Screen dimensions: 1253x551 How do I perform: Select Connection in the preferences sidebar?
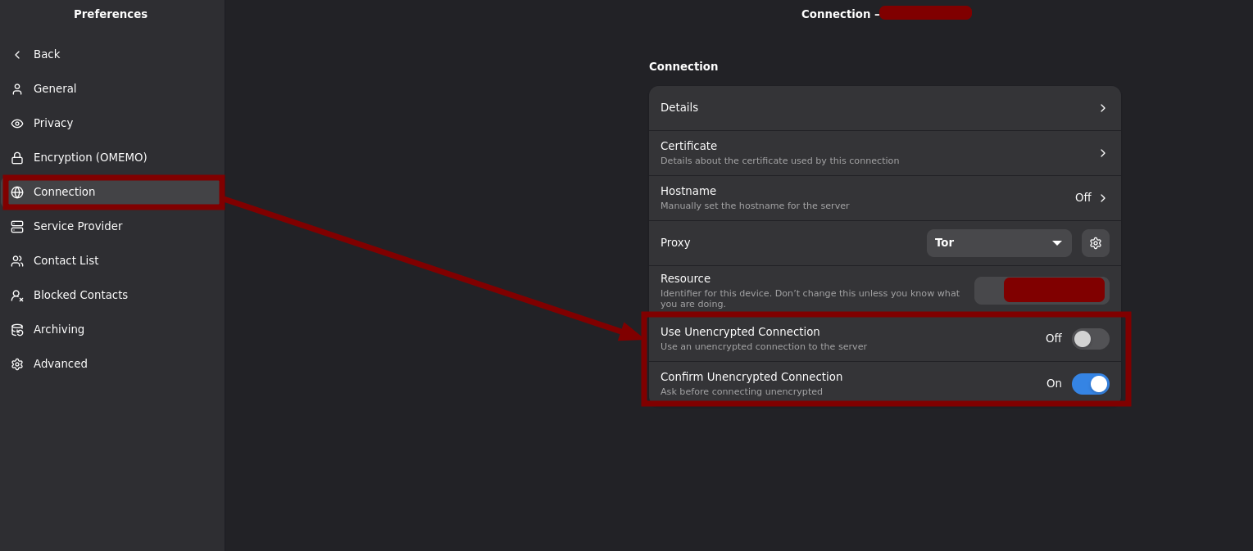tap(64, 192)
